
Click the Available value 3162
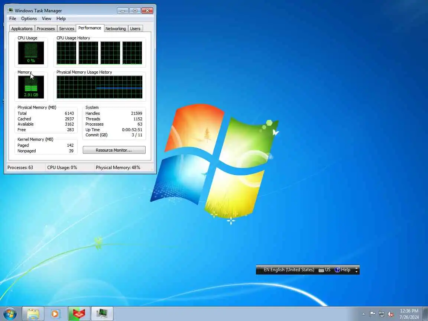coord(69,124)
